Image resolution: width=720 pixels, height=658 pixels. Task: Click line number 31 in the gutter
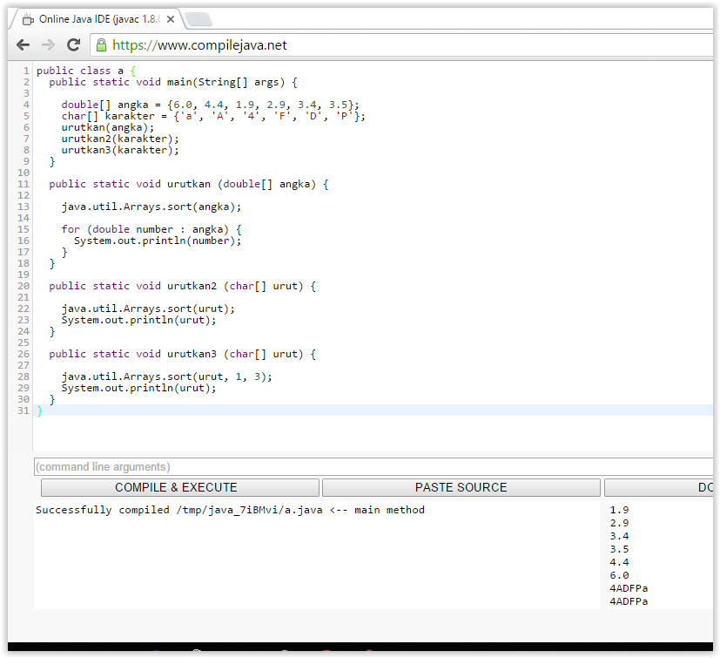[x=24, y=410]
